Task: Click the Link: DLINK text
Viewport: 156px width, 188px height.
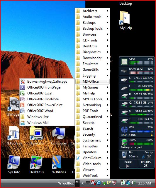Action: point(128,135)
